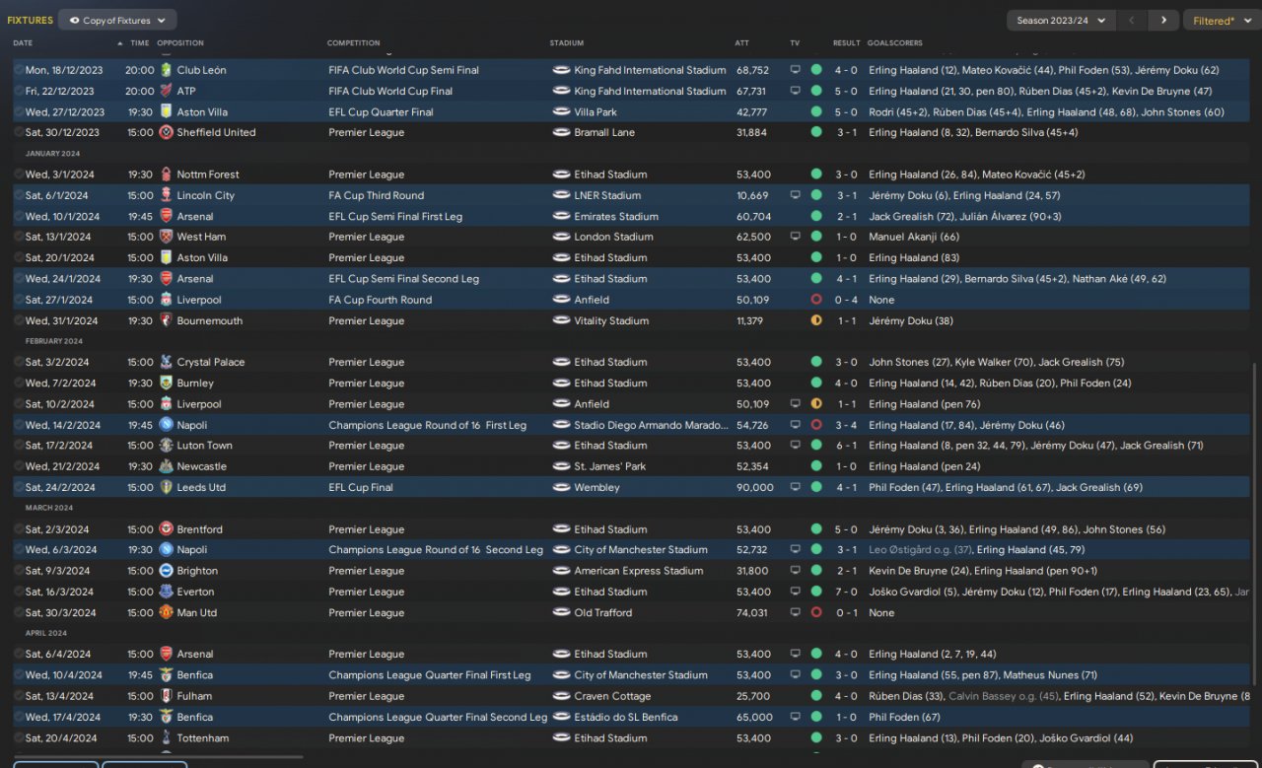Click the Leeds Utd club badge
Image resolution: width=1262 pixels, height=768 pixels.
pos(166,487)
